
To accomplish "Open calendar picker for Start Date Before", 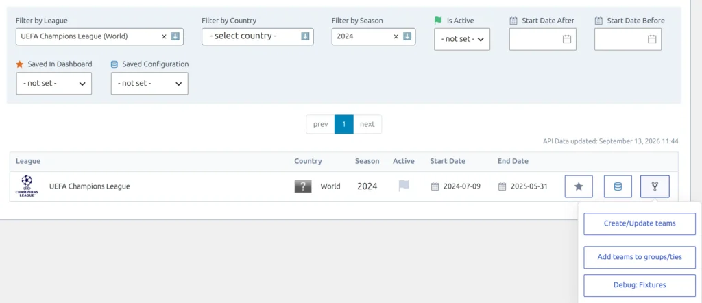I will click(x=652, y=39).
